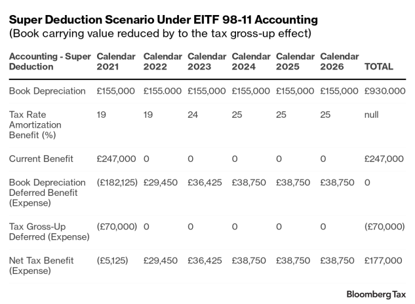Click the Accounting - Super Deduction header
This screenshot has height=304, width=415.
point(49,62)
